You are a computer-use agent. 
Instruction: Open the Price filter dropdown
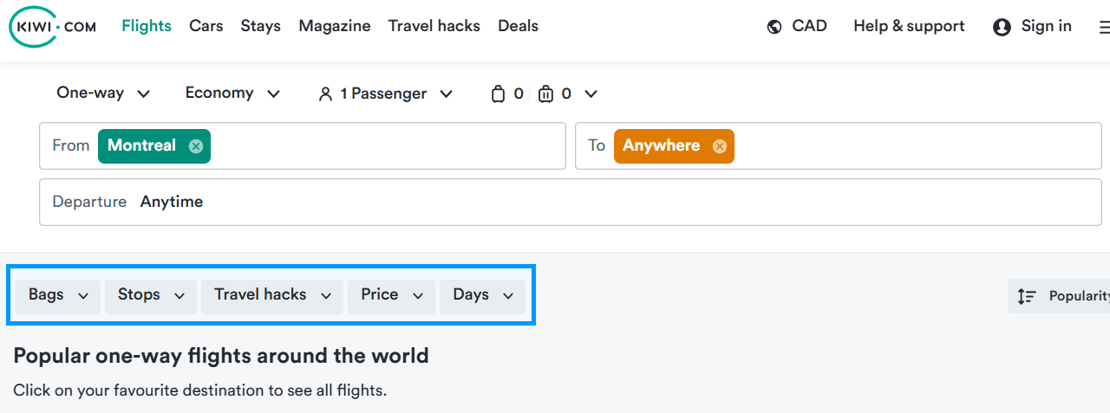pyautogui.click(x=391, y=296)
